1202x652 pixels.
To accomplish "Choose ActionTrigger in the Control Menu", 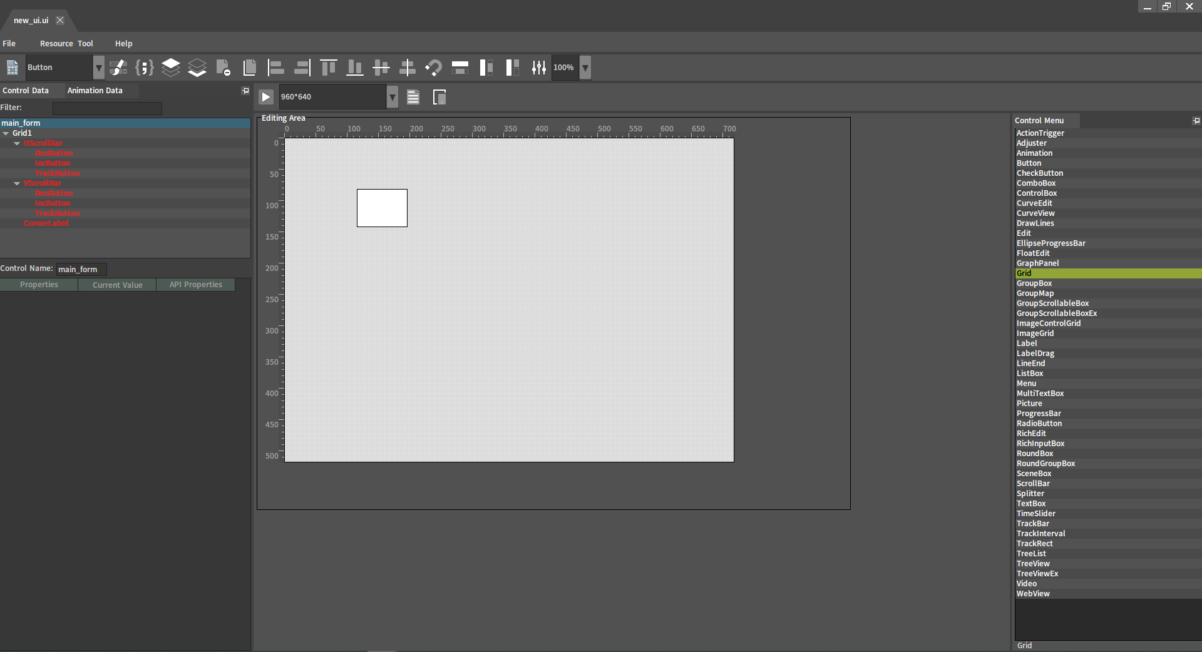I will click(x=1108, y=133).
